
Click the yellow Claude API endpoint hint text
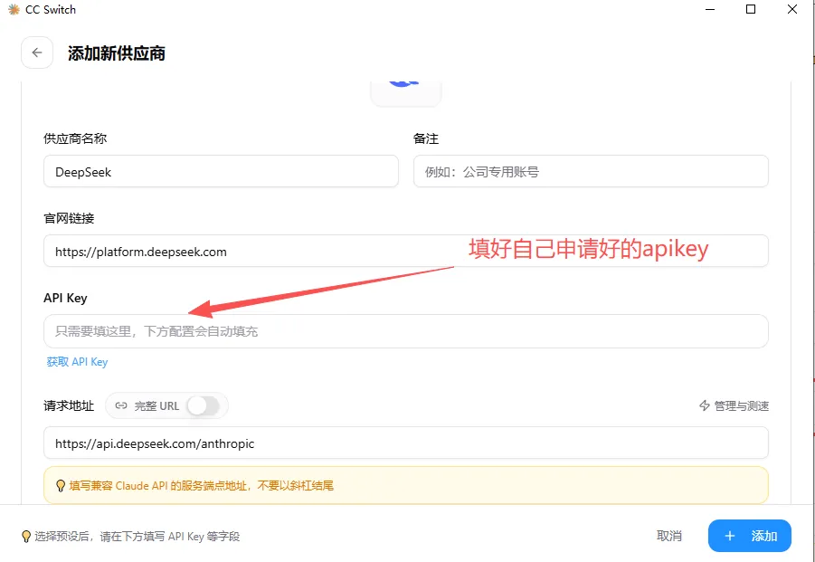(x=201, y=486)
